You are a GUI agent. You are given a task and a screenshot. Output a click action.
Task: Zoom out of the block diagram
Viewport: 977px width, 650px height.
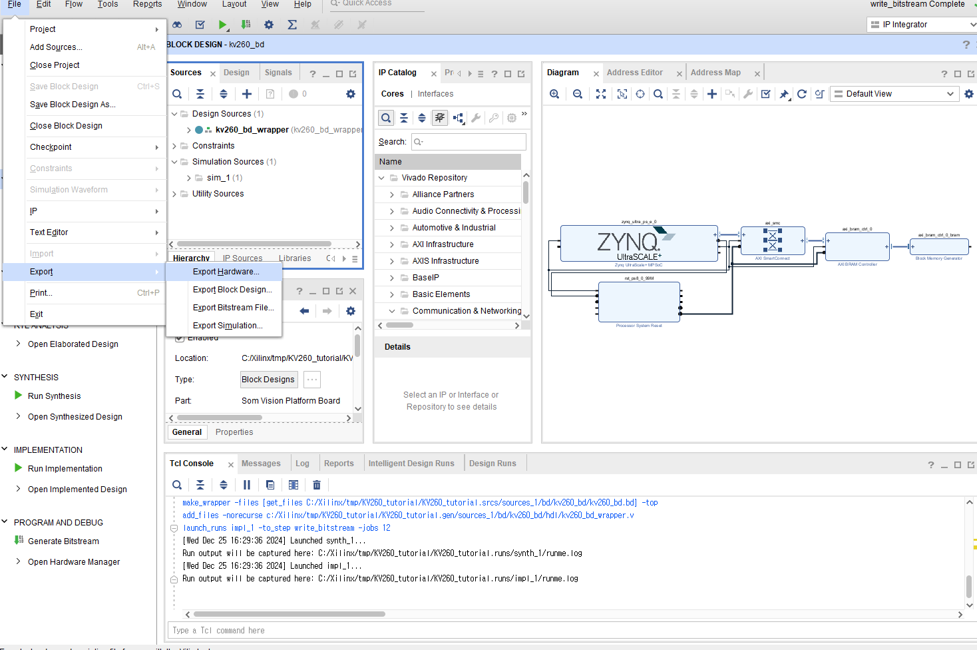point(578,94)
